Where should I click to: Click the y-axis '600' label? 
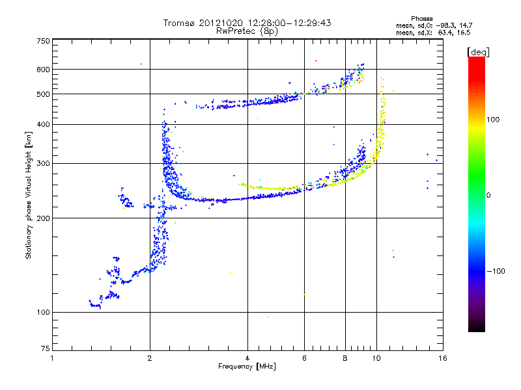[43, 70]
